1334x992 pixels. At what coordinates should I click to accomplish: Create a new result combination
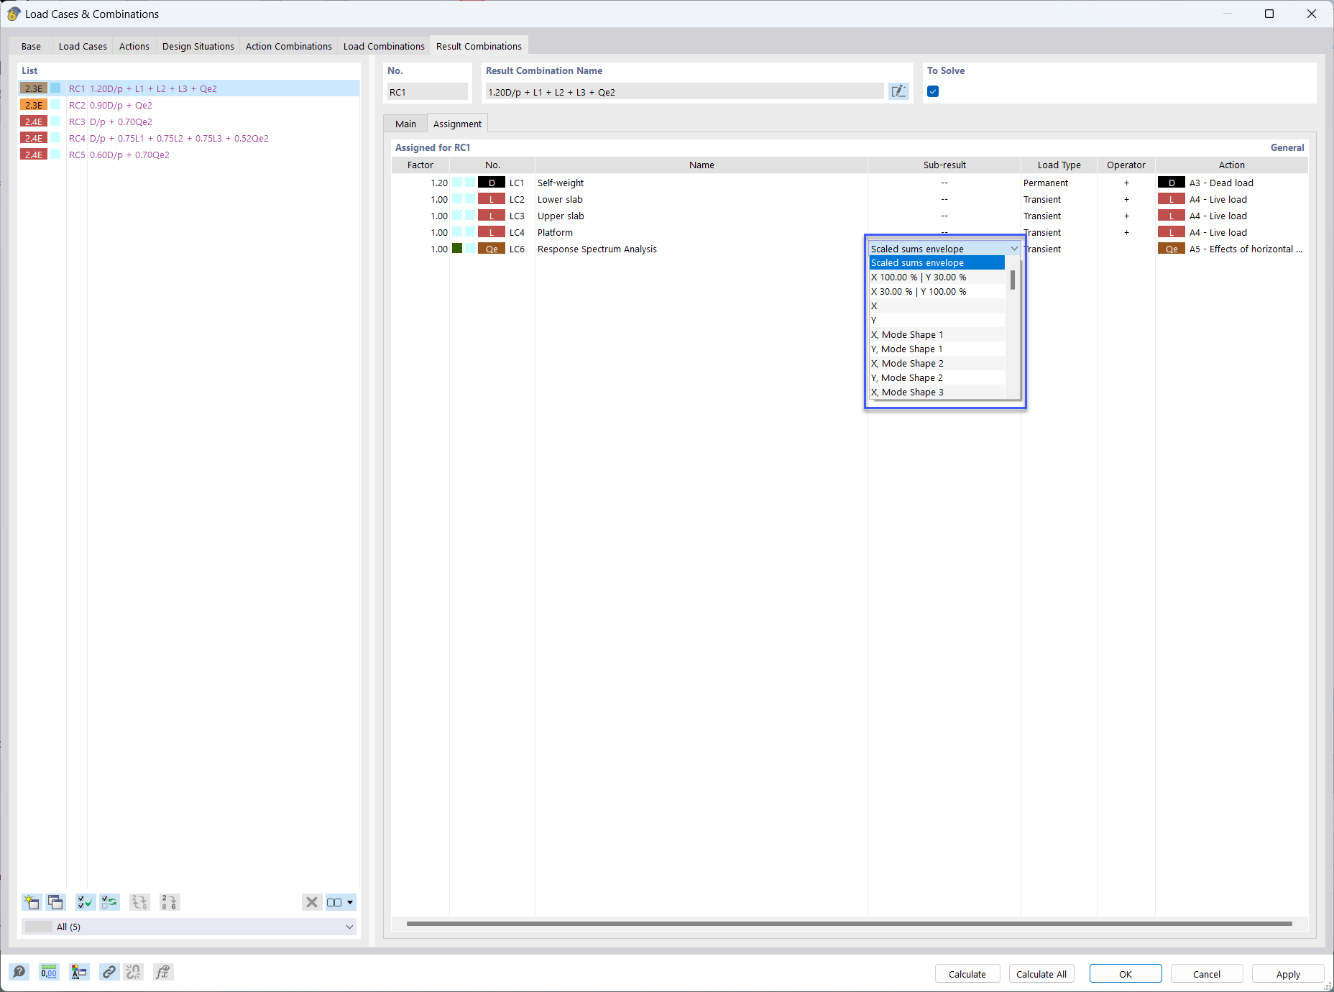pos(32,902)
